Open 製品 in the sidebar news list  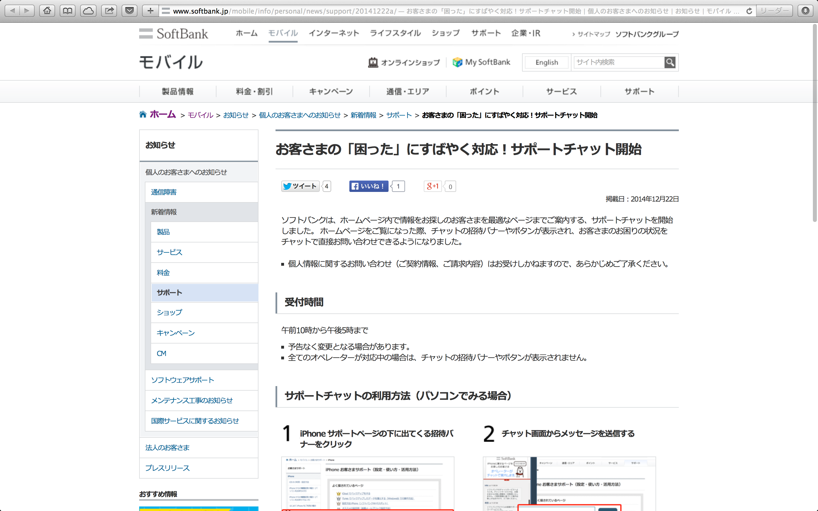pyautogui.click(x=204, y=232)
